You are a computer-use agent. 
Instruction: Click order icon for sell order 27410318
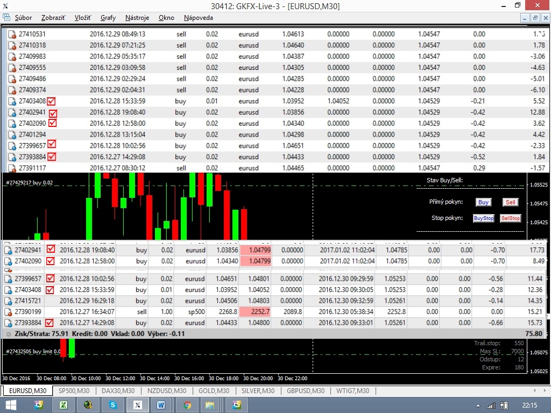(x=12, y=46)
